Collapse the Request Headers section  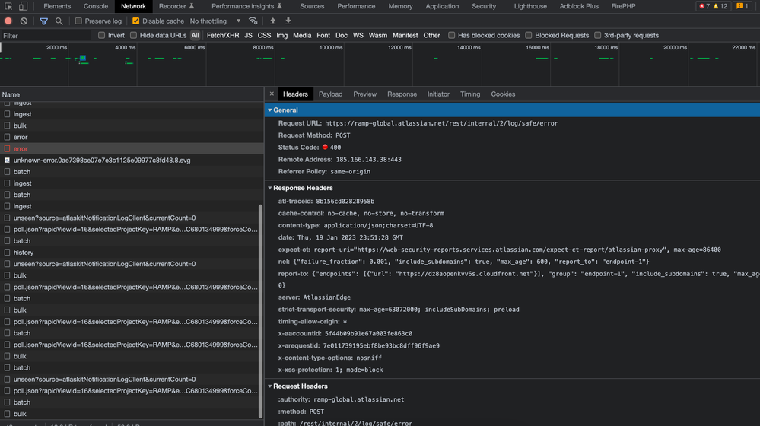click(270, 386)
